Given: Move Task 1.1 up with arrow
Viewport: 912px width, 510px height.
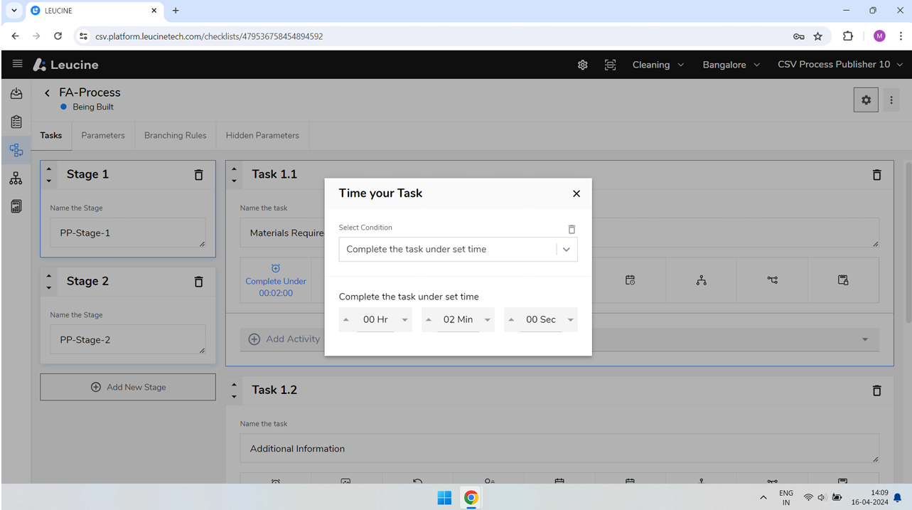Looking at the screenshot, I should click(x=234, y=169).
